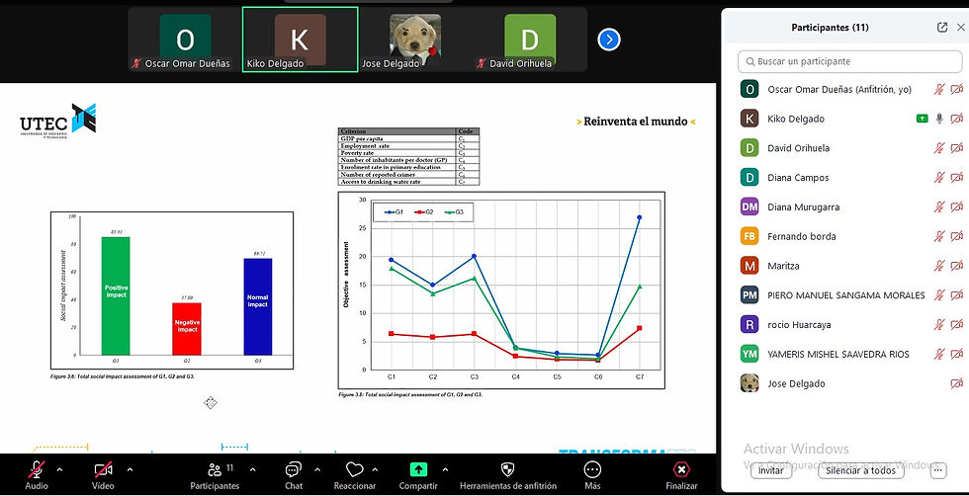Click Fernando borda's camera-off icon
Viewport: 969px width, 496px height.
[957, 236]
